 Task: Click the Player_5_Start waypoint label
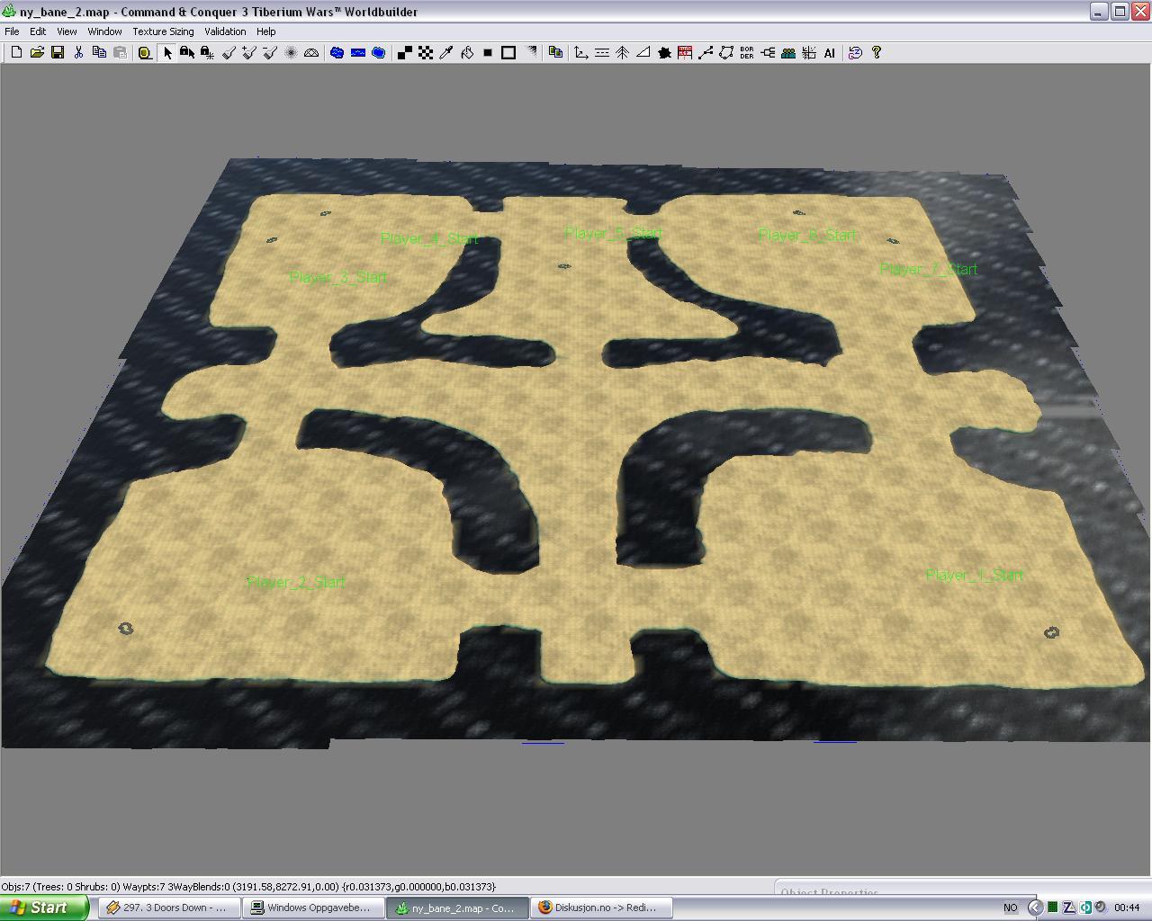point(614,233)
